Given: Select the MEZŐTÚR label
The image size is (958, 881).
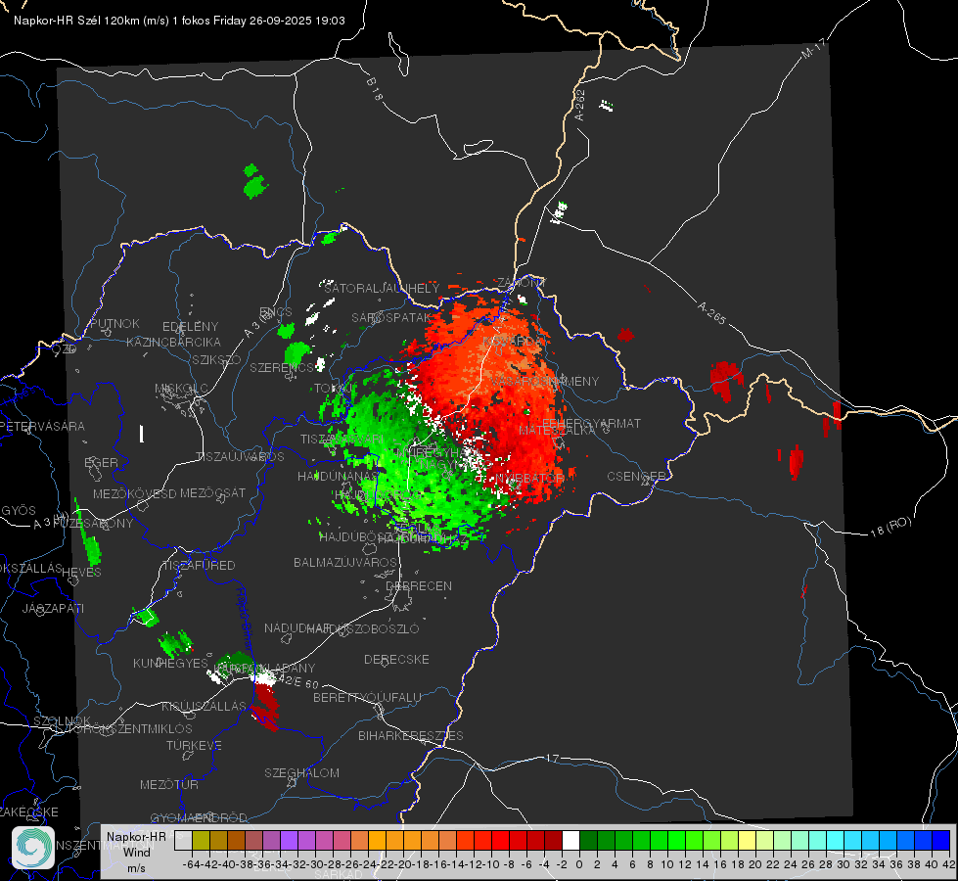Looking at the screenshot, I should (168, 784).
